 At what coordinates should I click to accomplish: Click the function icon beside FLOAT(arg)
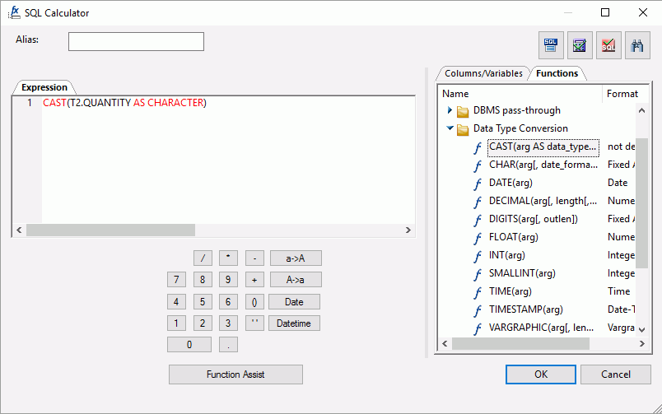(478, 239)
